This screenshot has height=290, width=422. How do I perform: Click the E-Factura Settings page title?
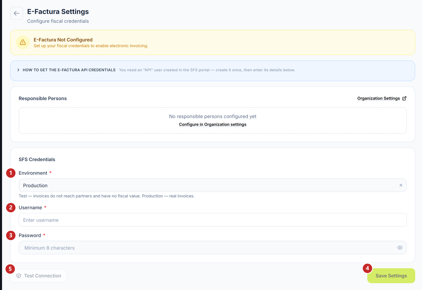(58, 12)
